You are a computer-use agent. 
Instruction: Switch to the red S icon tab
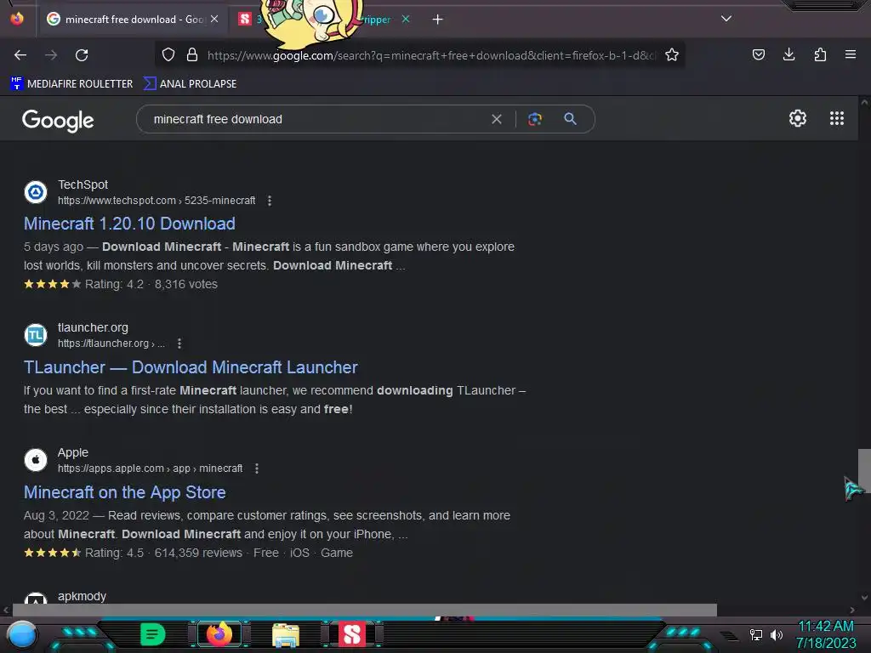pos(245,19)
